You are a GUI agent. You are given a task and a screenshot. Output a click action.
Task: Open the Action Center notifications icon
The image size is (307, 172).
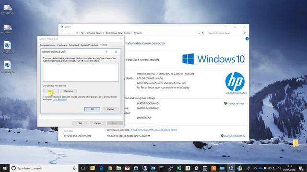pyautogui.click(x=301, y=168)
